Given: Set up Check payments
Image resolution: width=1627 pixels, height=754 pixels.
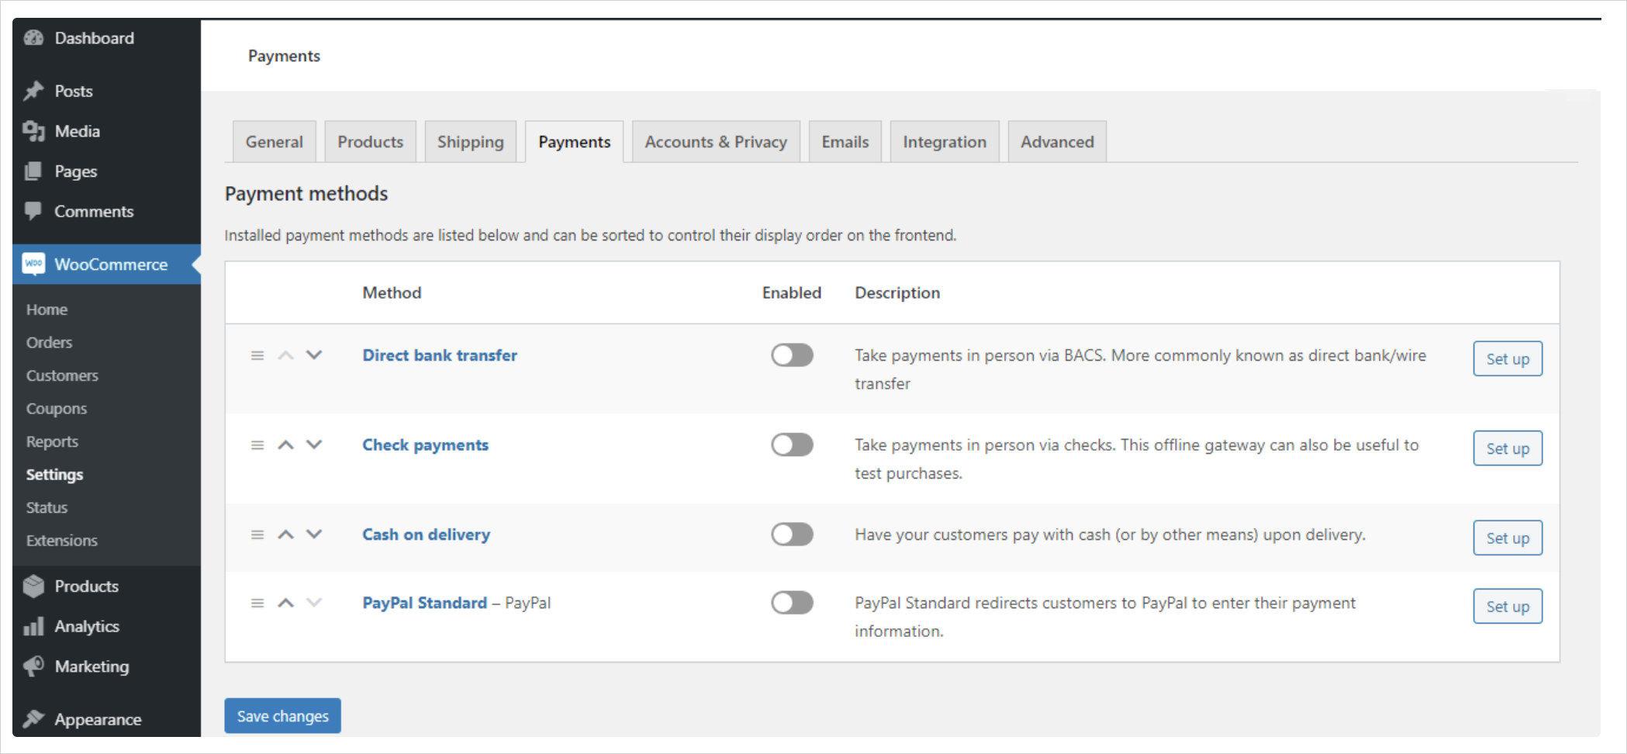Looking at the screenshot, I should click(x=1508, y=448).
